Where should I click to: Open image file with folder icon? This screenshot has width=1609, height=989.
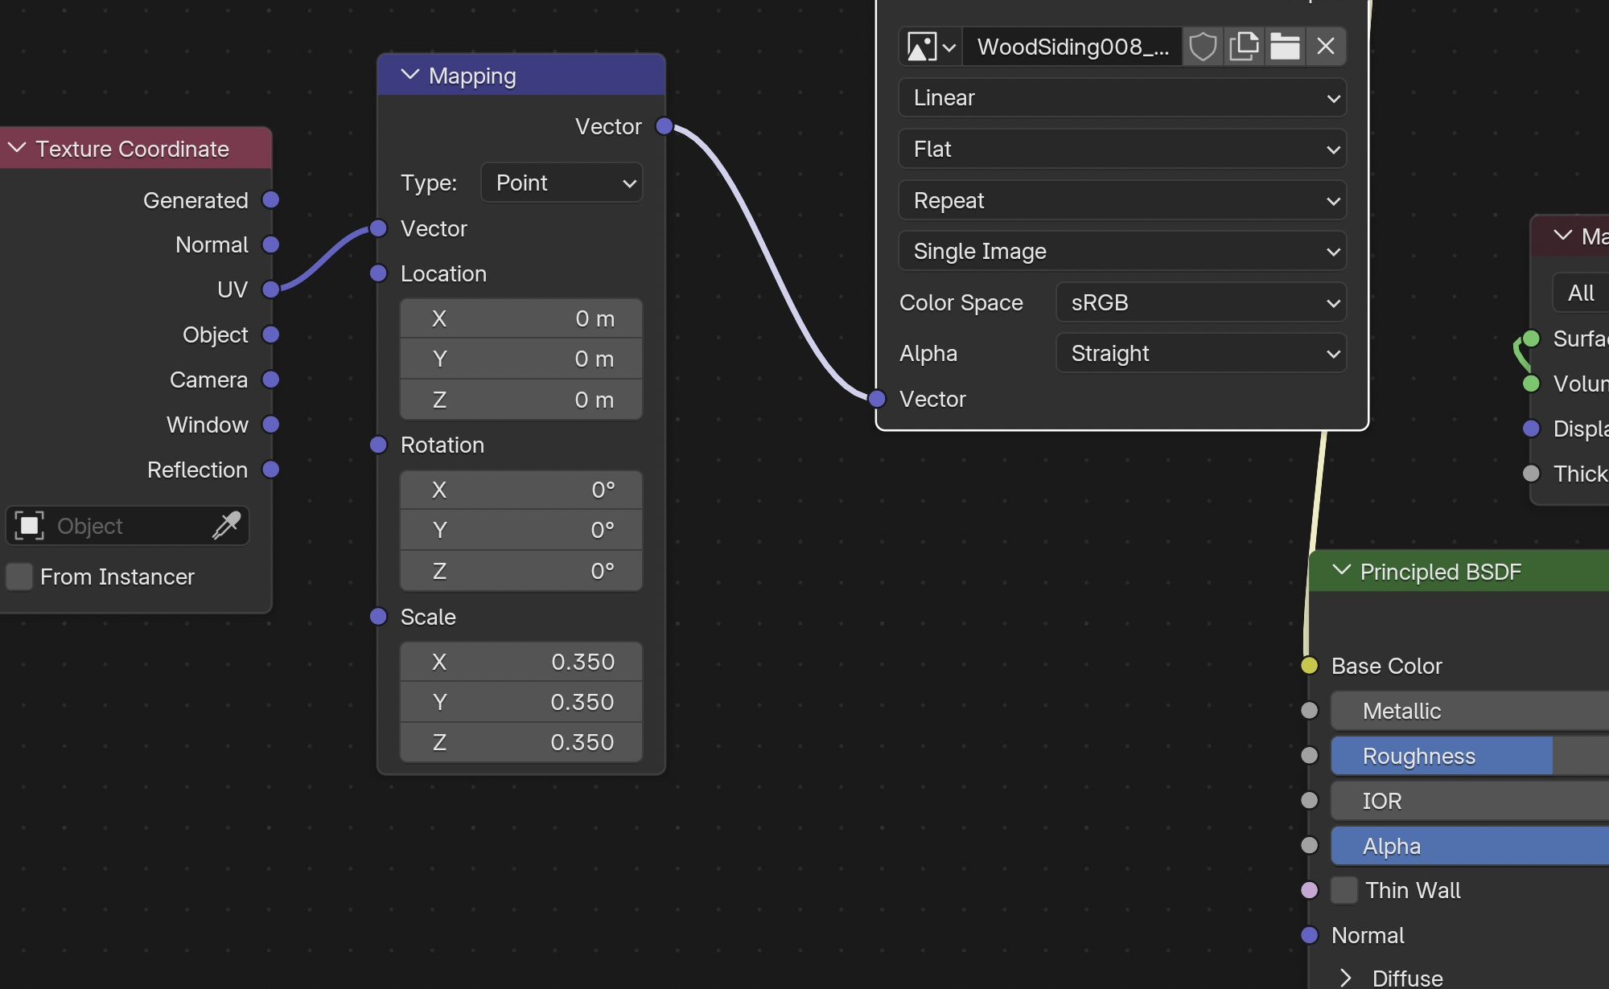click(1285, 47)
